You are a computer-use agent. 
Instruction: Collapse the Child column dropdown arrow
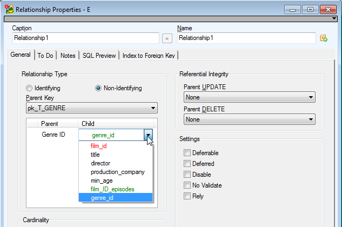[x=149, y=135]
